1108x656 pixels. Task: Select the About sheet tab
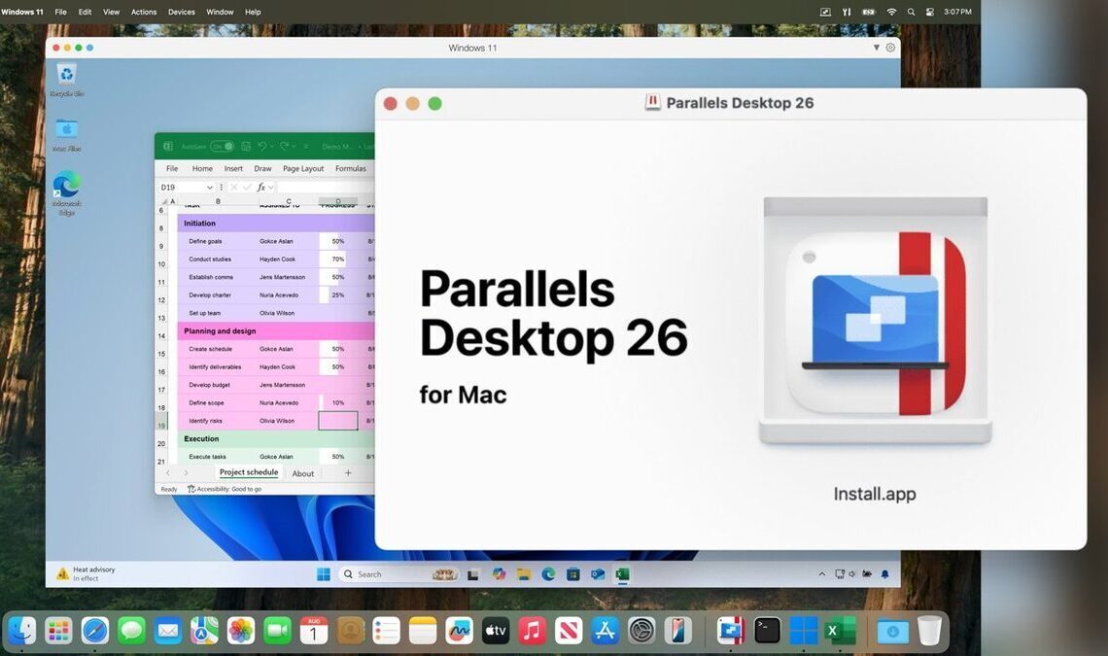coord(303,473)
